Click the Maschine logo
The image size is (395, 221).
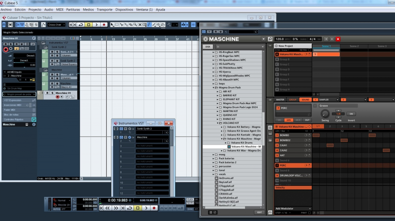(221, 39)
